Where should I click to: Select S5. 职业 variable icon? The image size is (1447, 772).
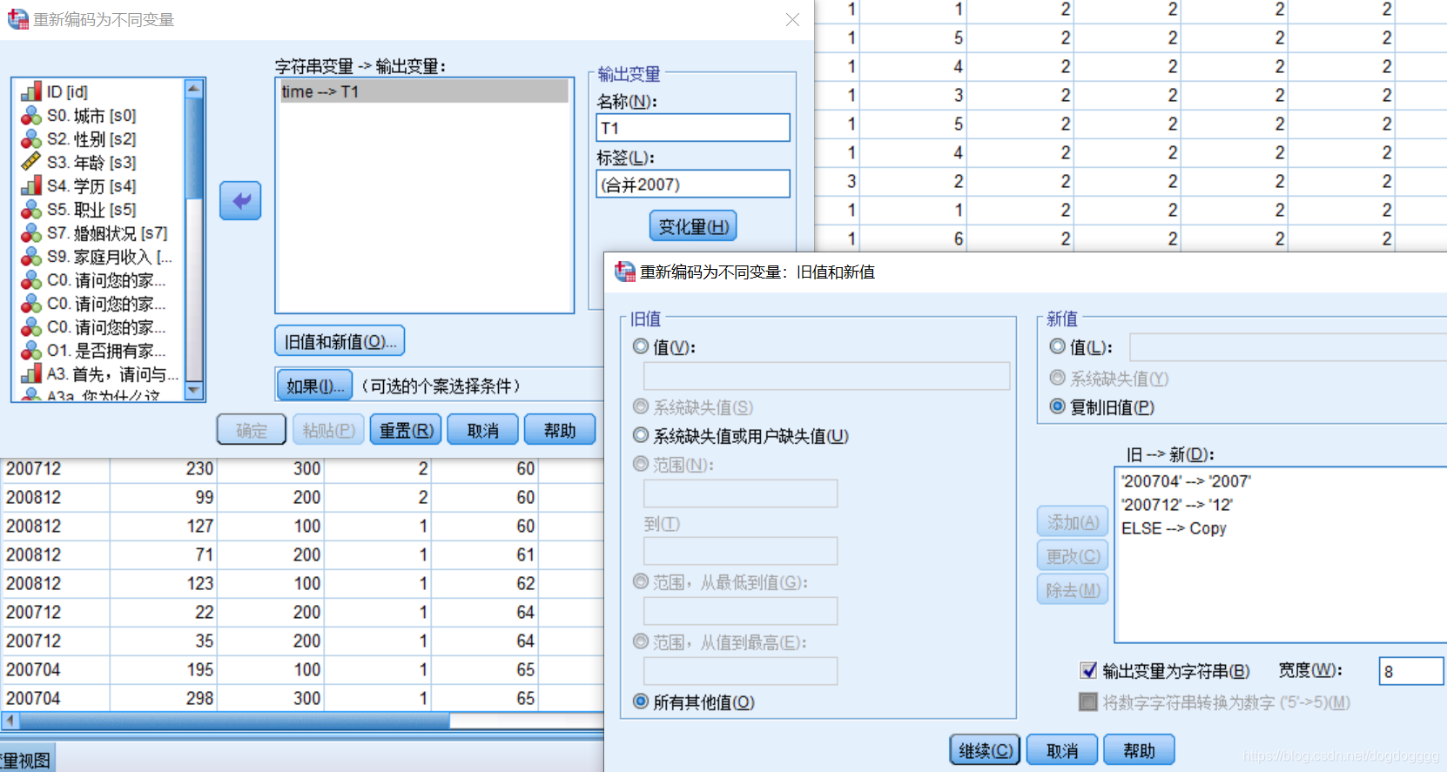(x=31, y=209)
